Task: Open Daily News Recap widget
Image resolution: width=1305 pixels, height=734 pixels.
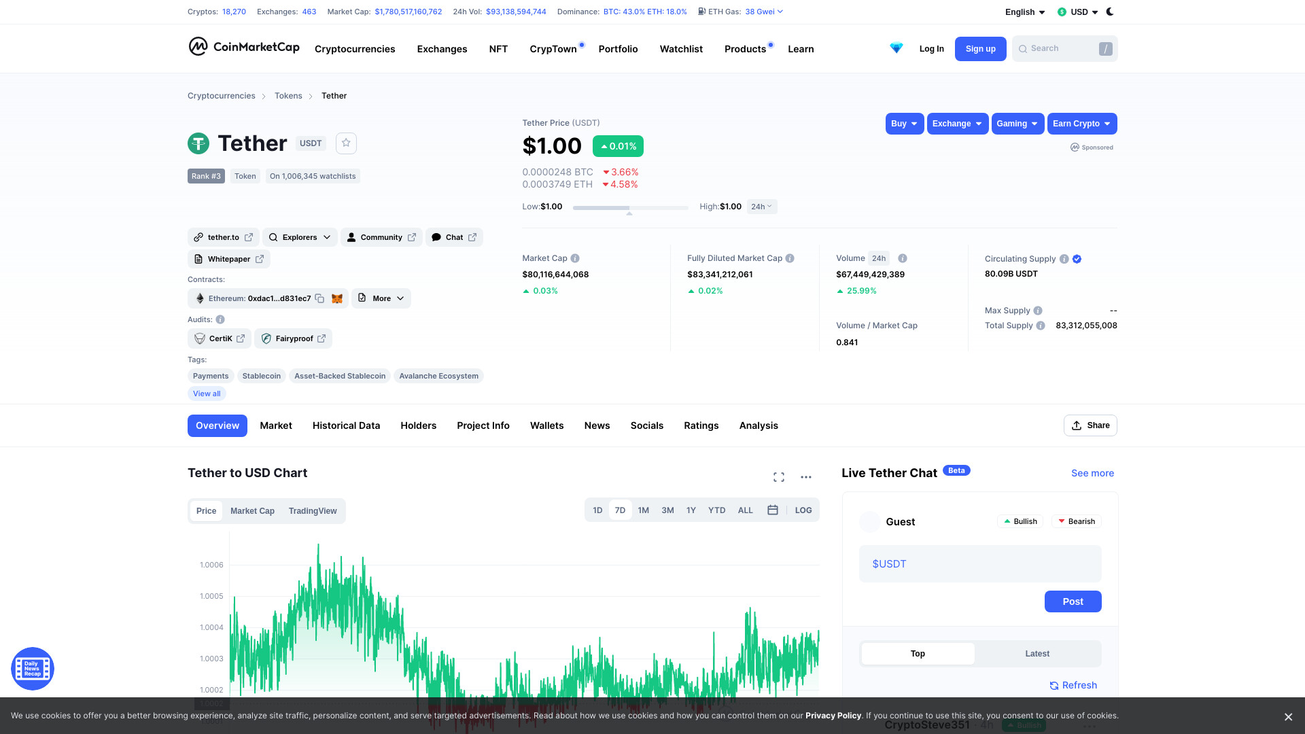Action: tap(33, 669)
